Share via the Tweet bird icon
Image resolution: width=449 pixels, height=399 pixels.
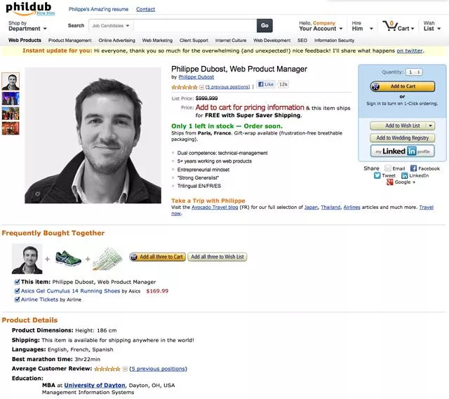click(x=377, y=175)
